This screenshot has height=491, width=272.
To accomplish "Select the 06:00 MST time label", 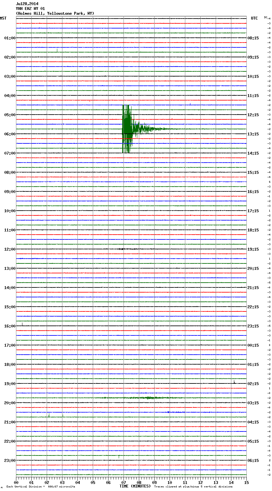I will [x=10, y=134].
